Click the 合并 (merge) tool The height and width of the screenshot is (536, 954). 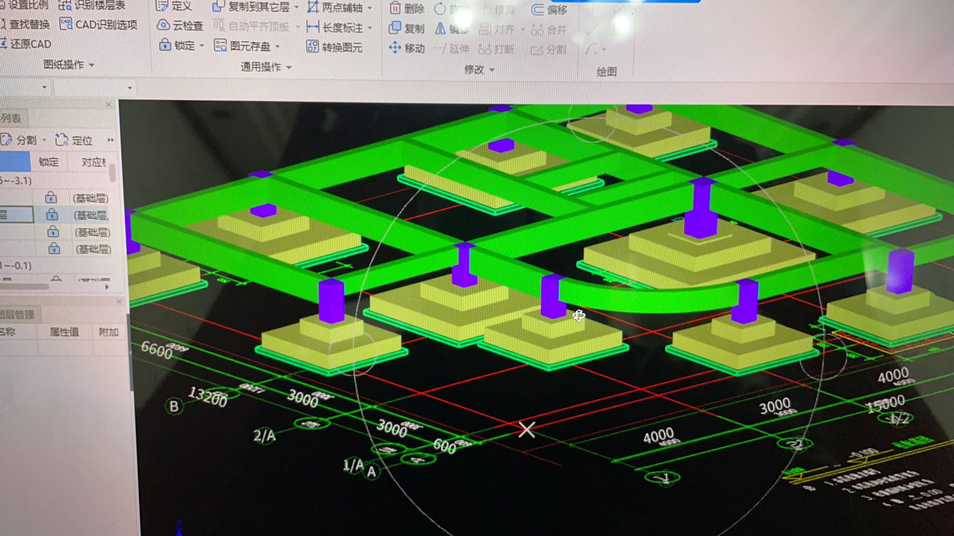coord(549,30)
